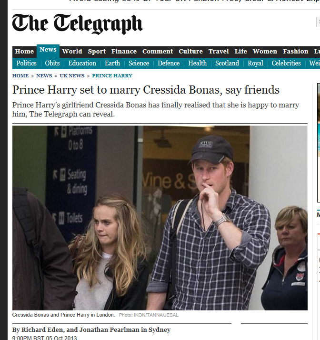The width and height of the screenshot is (320, 340).
Task: Open the Home navigation tab
Action: click(24, 52)
